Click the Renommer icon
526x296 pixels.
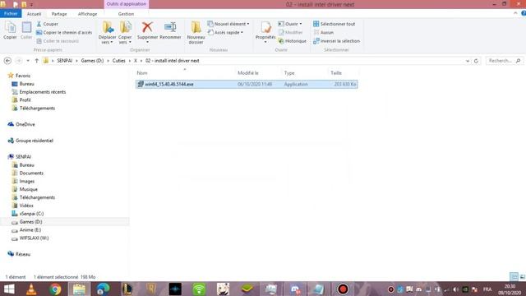tap(170, 31)
